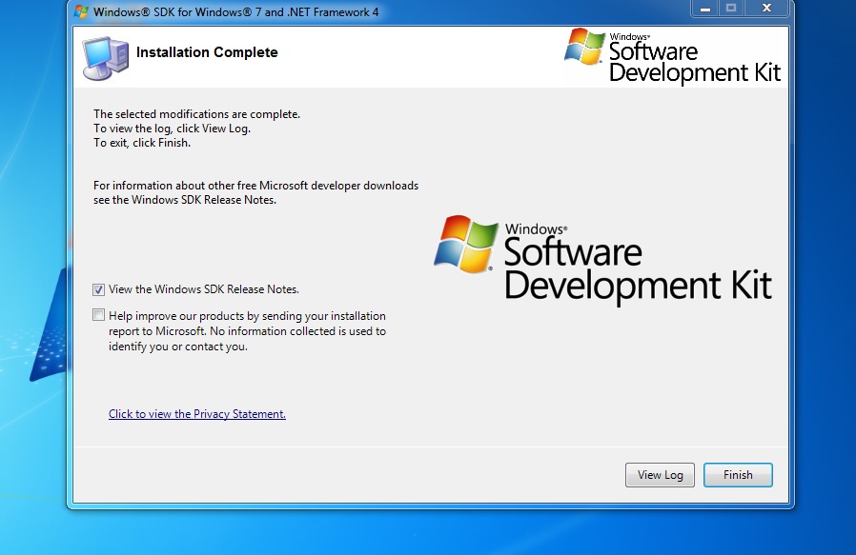
Task: Close the SDK installer window
Action: point(766,9)
